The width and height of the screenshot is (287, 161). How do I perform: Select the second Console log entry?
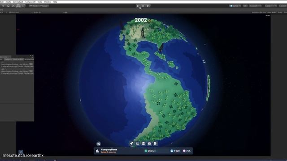[17, 72]
